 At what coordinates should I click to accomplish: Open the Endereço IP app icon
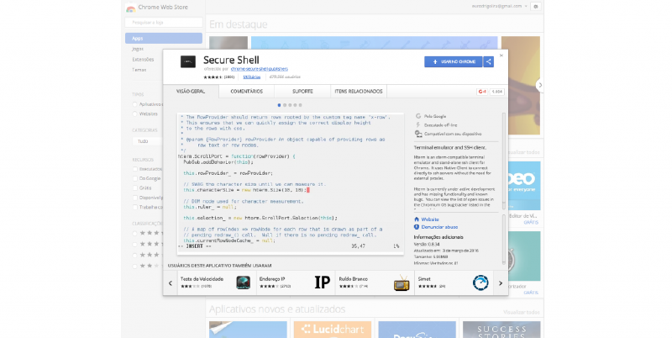tap(321, 283)
